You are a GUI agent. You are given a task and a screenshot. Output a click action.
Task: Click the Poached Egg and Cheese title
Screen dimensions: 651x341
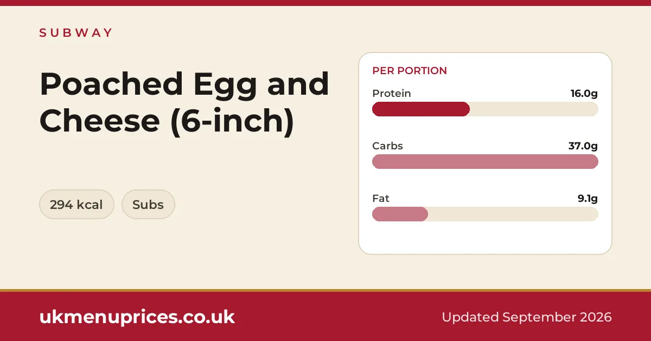[184, 102]
